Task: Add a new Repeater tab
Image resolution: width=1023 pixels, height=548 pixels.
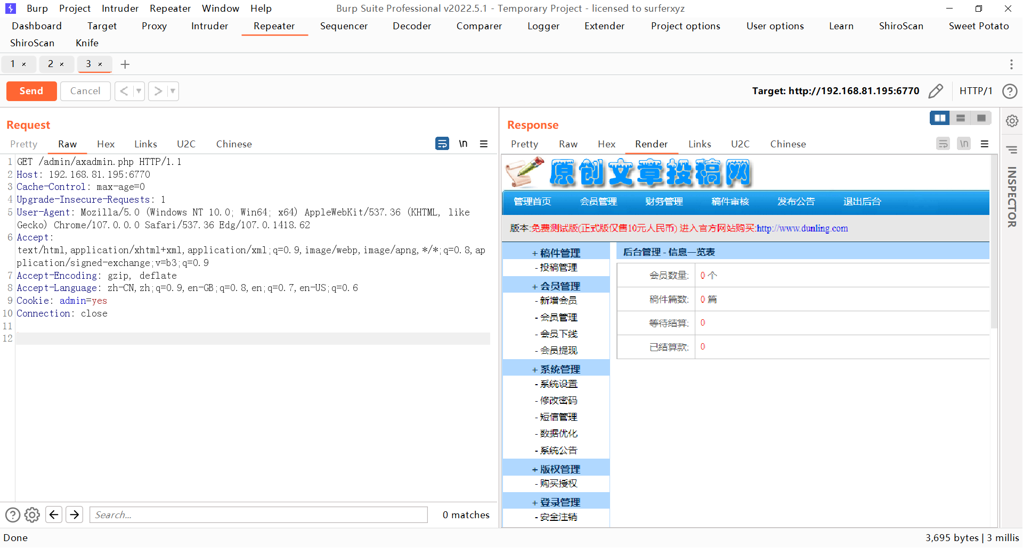Action: pyautogui.click(x=125, y=64)
